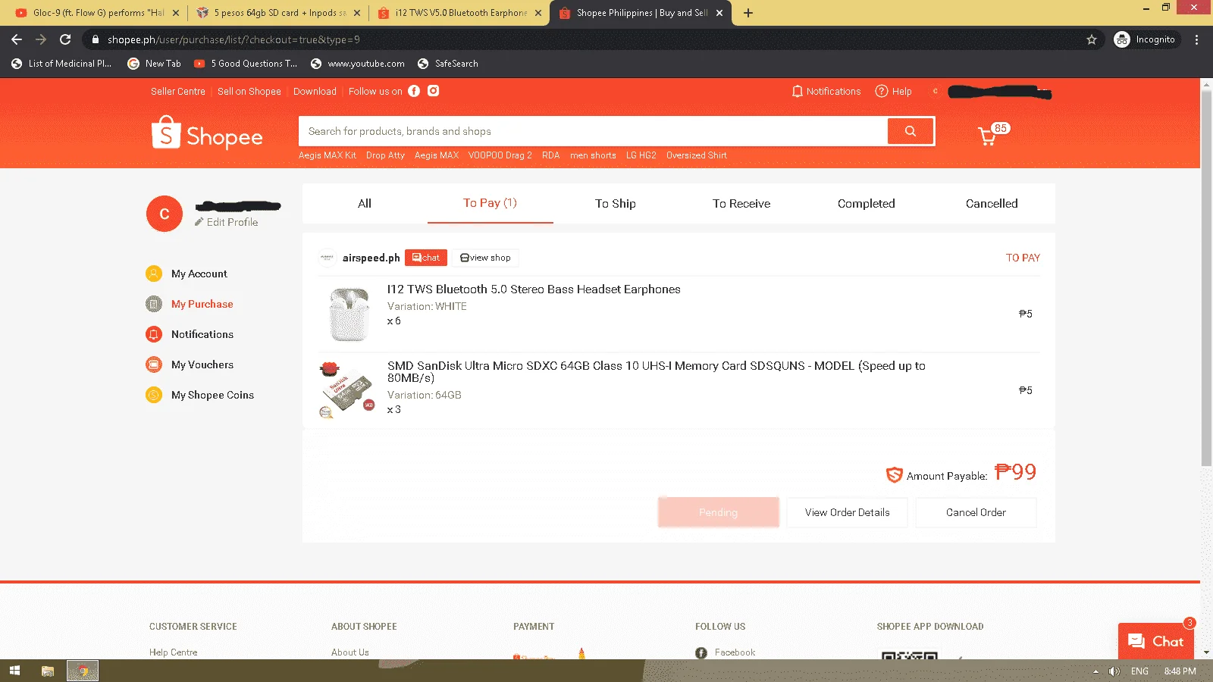Open File Explorer from taskbar
This screenshot has width=1213, height=682.
(x=48, y=671)
